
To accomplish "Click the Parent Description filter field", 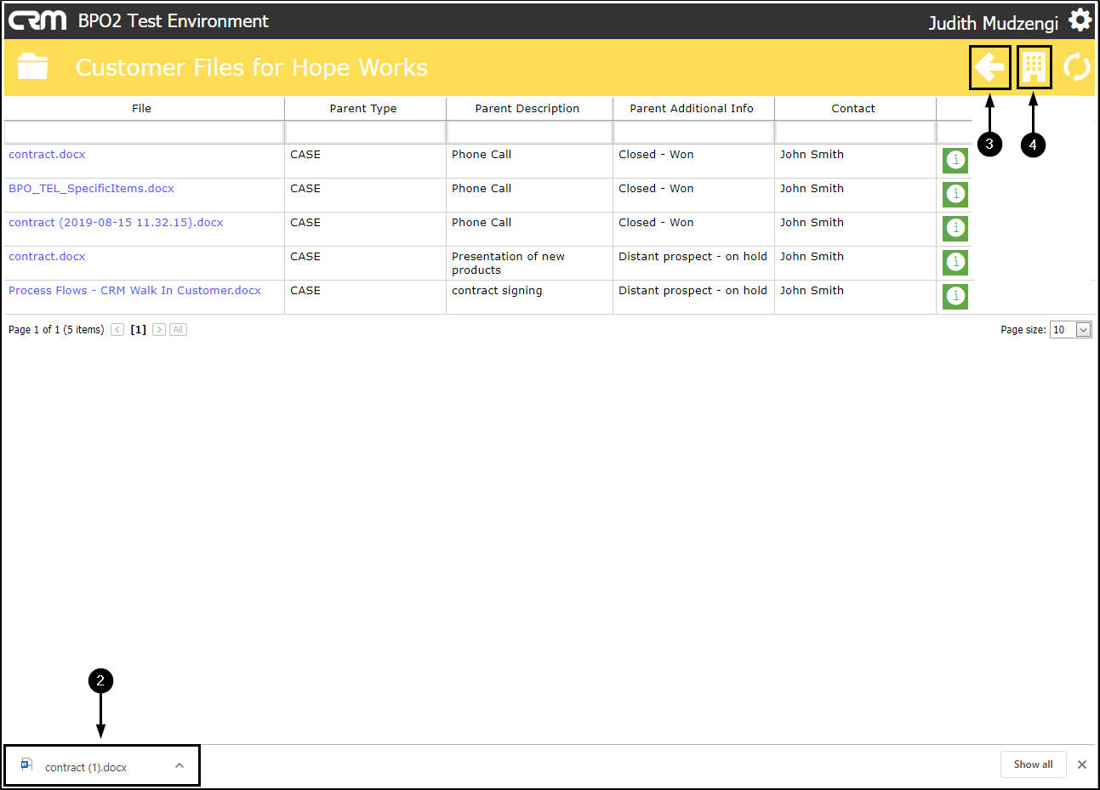I will point(528,133).
